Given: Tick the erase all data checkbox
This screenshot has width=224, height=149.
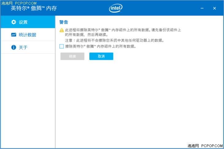Looking at the screenshot, I should tap(62, 47).
